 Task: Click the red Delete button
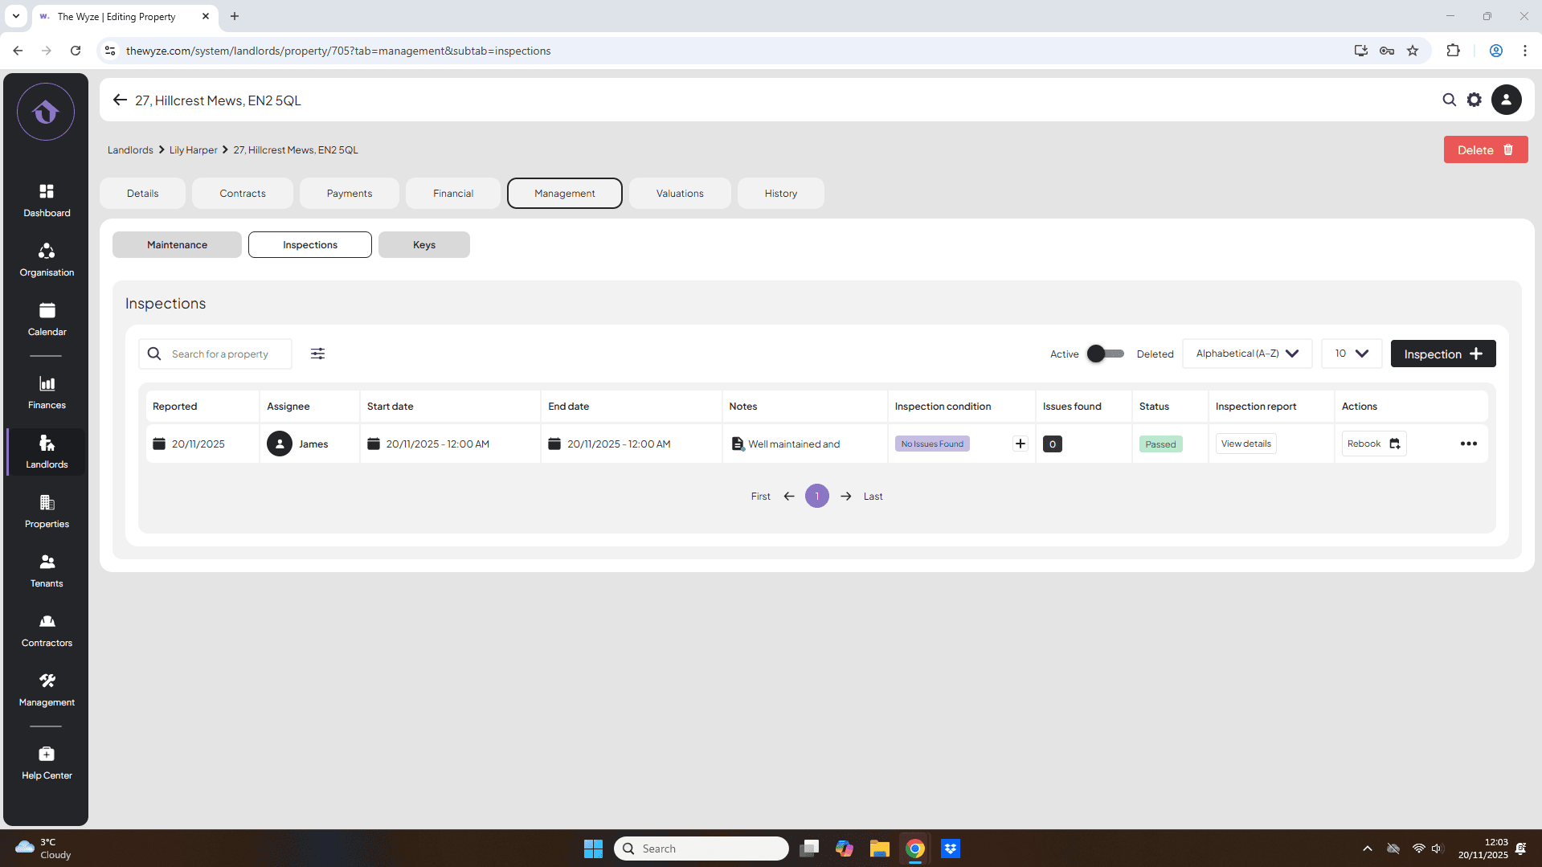pyautogui.click(x=1485, y=150)
